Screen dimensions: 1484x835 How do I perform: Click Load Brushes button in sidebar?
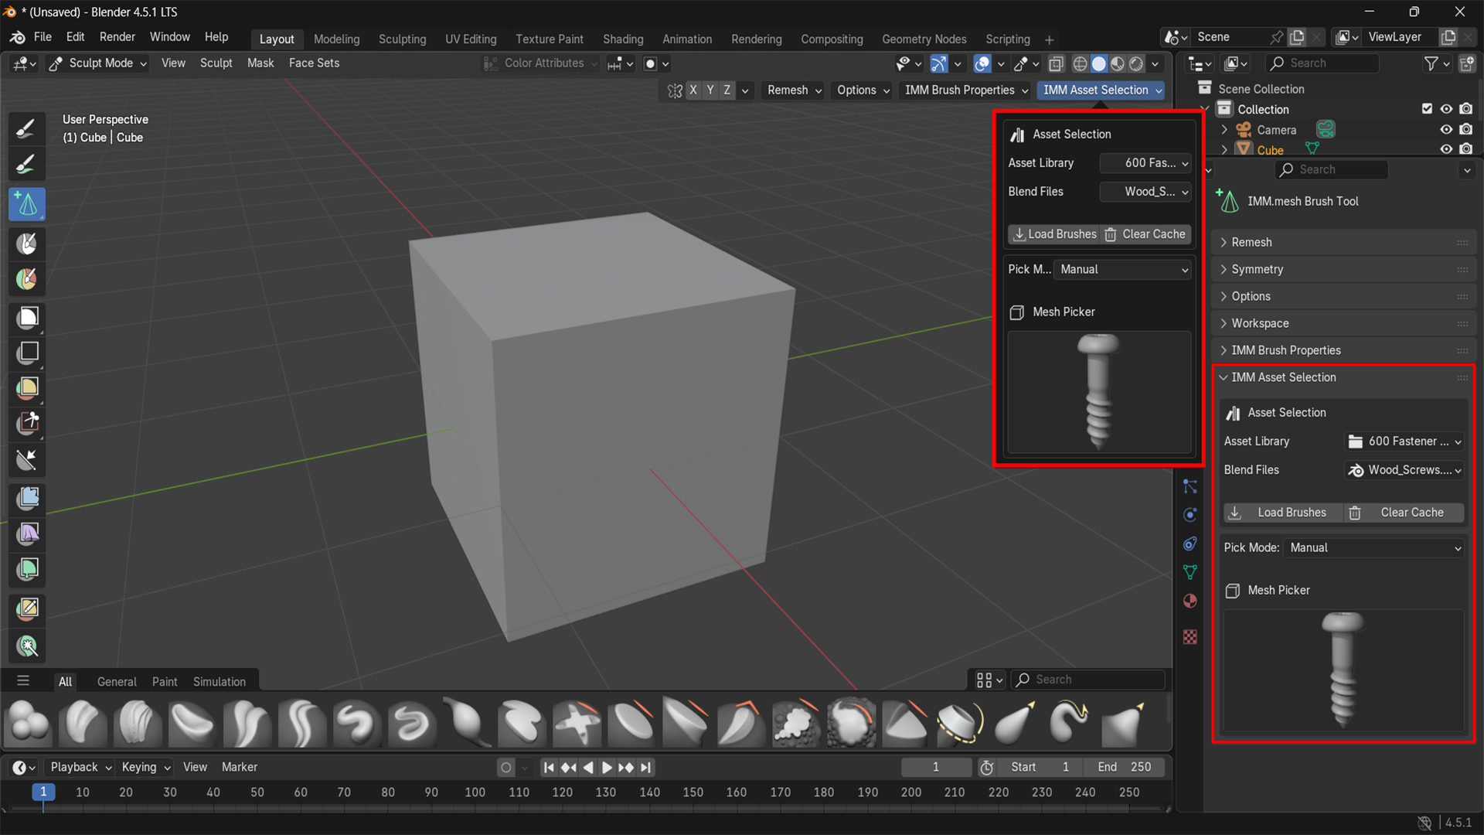[x=1284, y=512]
